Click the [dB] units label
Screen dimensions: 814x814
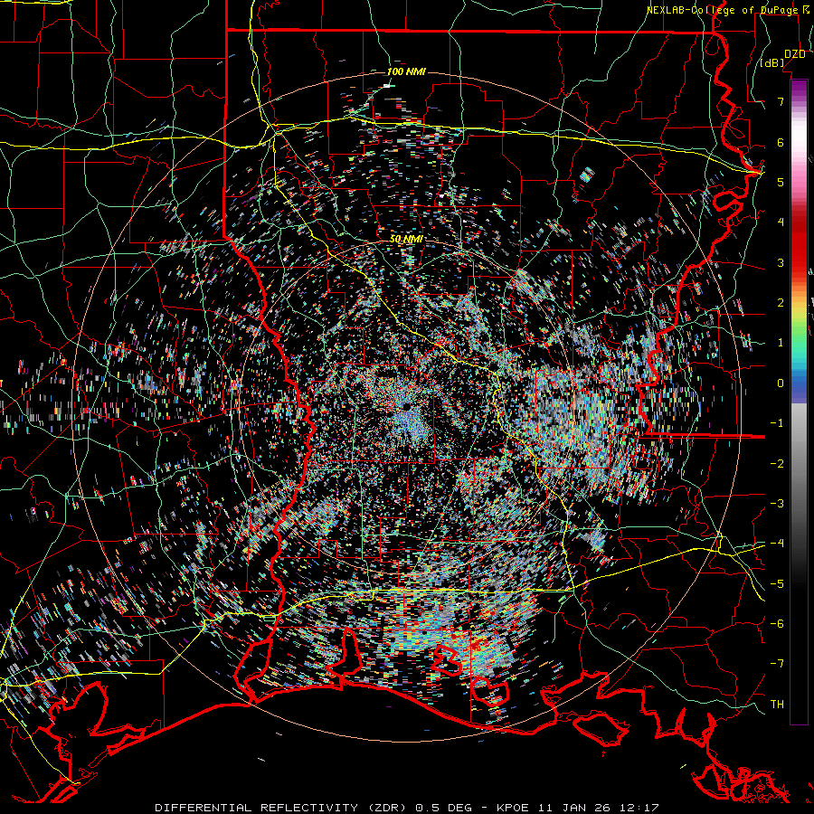(772, 63)
